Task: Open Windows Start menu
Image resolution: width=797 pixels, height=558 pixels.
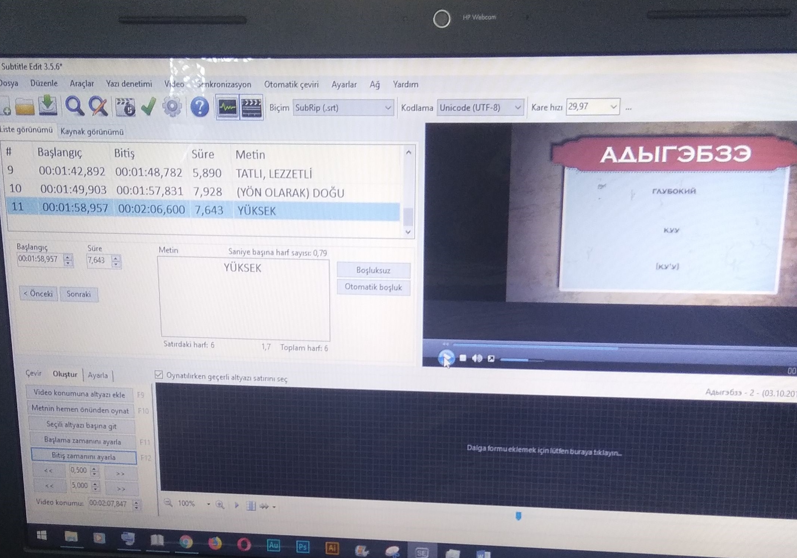Action: point(42,535)
